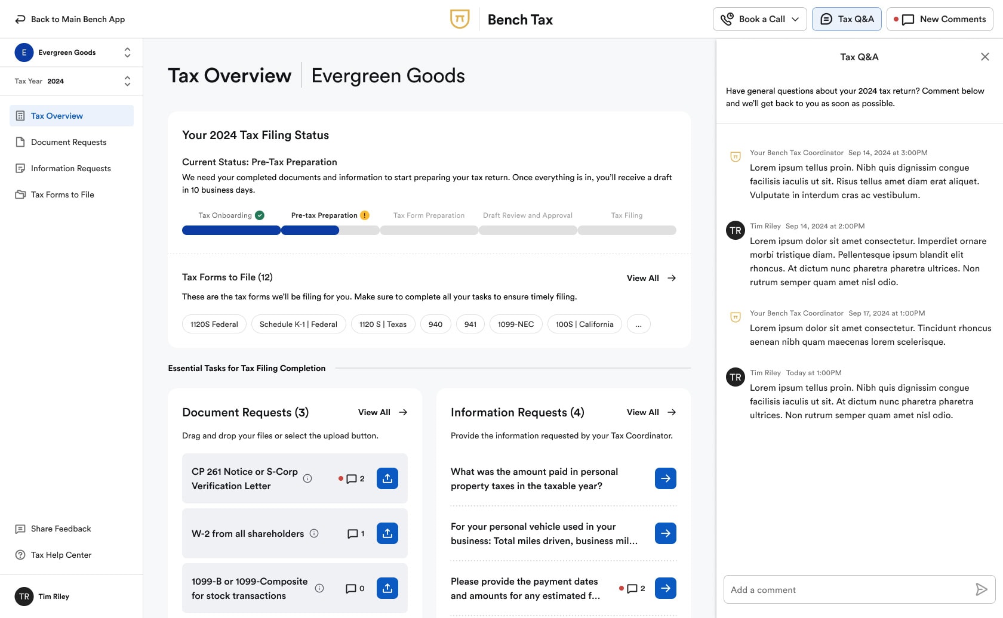Open Share Feedback in the sidebar
Viewport: 1003px width, 618px height.
(x=72, y=529)
